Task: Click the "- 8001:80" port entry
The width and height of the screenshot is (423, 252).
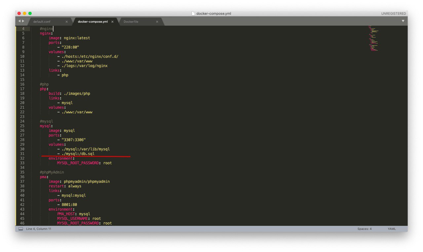Action: tap(67, 204)
